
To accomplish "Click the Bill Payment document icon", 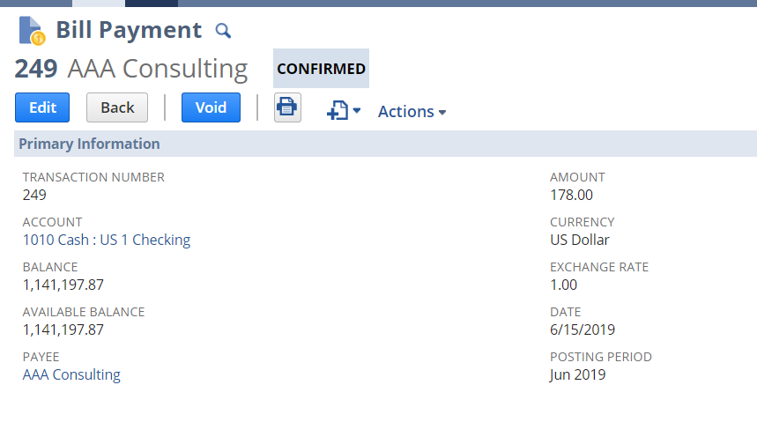I will pos(31,30).
